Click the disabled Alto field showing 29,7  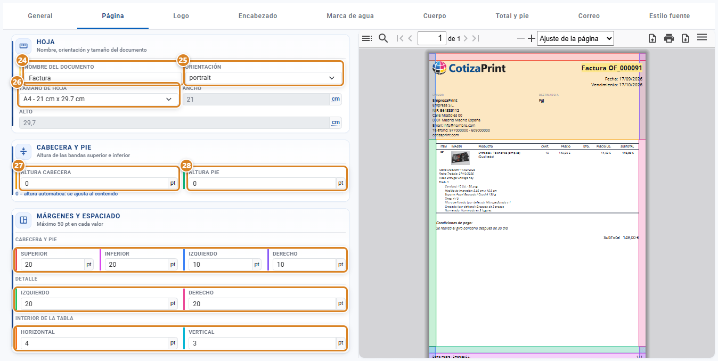pyautogui.click(x=175, y=122)
